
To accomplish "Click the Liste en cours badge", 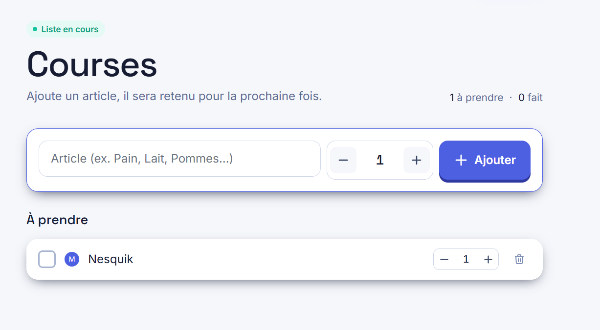I will pyautogui.click(x=65, y=29).
